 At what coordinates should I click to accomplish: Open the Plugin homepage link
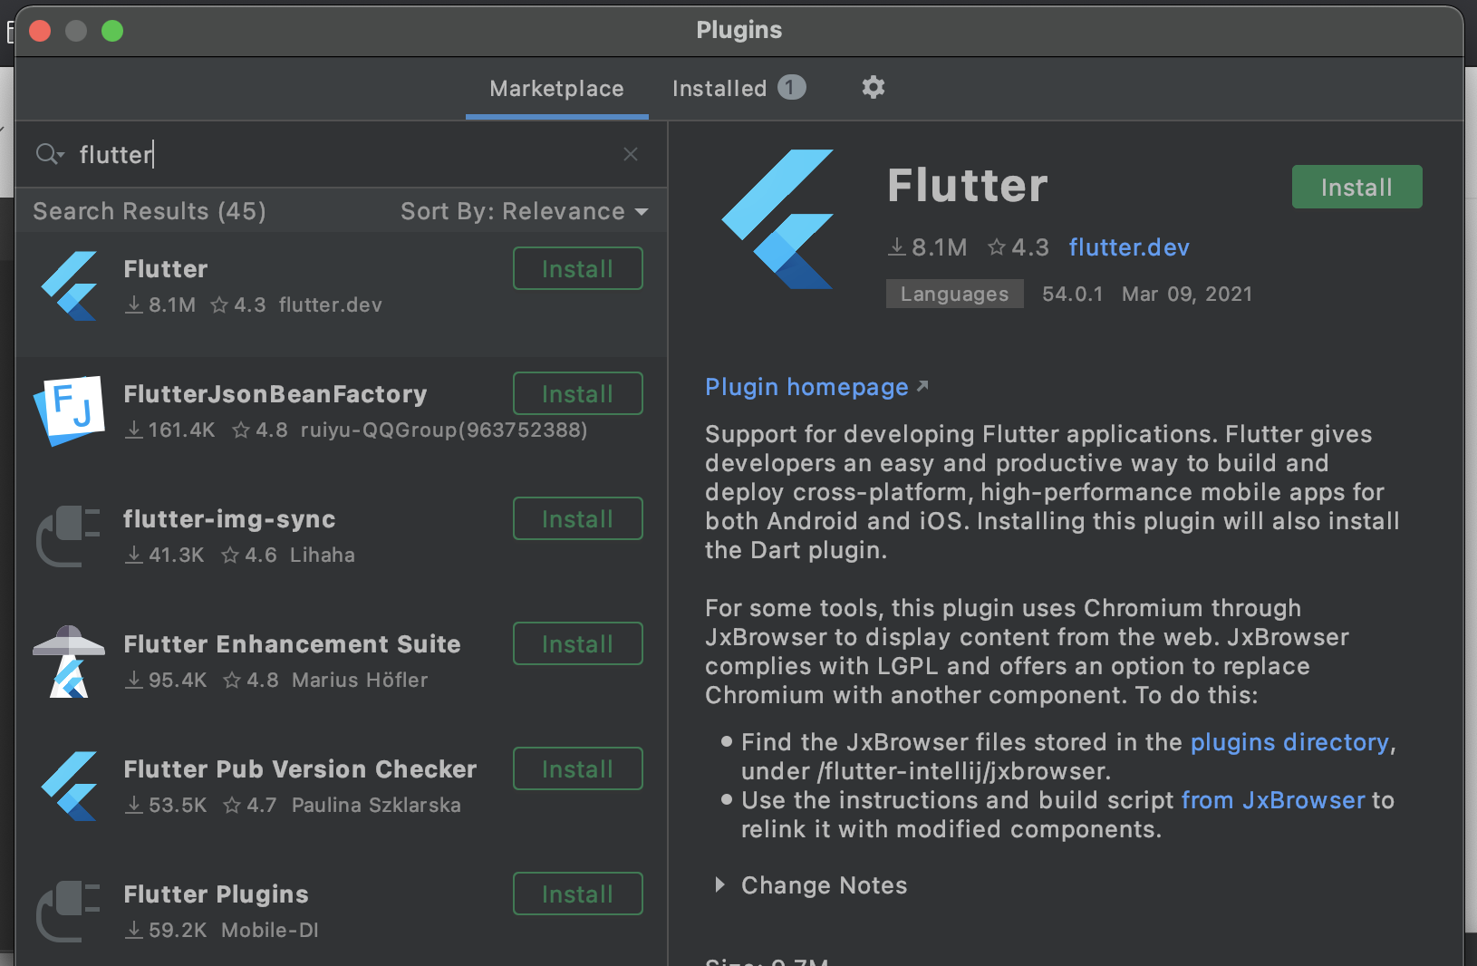click(x=806, y=387)
